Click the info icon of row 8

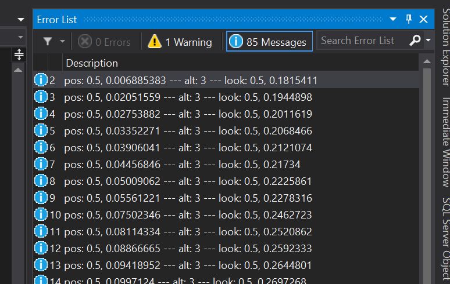point(41,181)
